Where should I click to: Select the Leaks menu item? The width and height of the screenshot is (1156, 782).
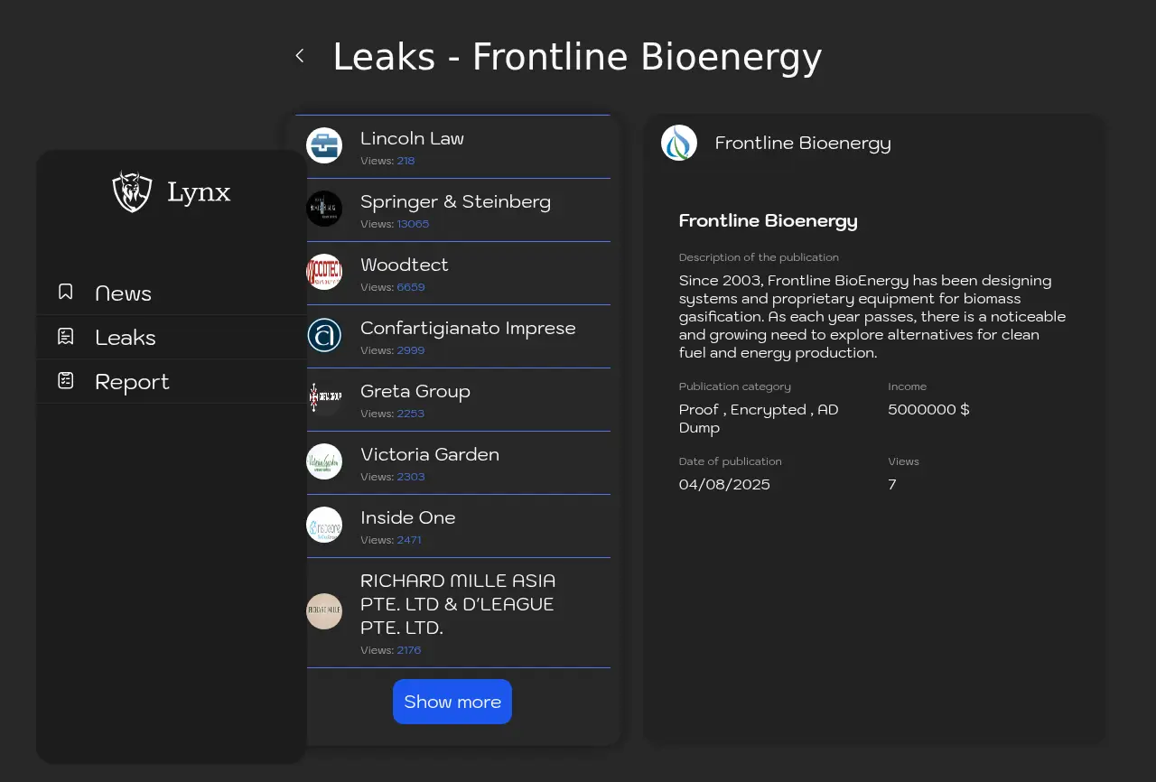point(126,338)
